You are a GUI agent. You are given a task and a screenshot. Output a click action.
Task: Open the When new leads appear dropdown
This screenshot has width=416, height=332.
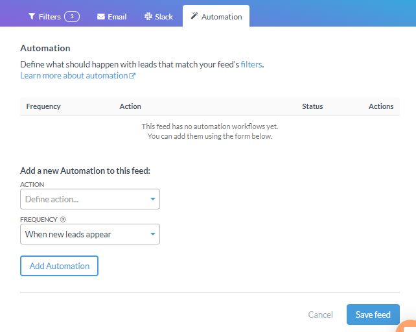[90, 234]
